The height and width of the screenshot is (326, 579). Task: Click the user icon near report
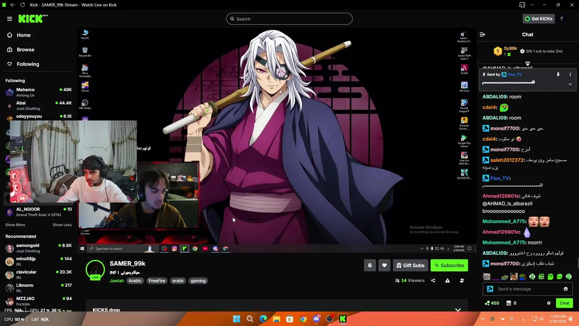click(462, 280)
